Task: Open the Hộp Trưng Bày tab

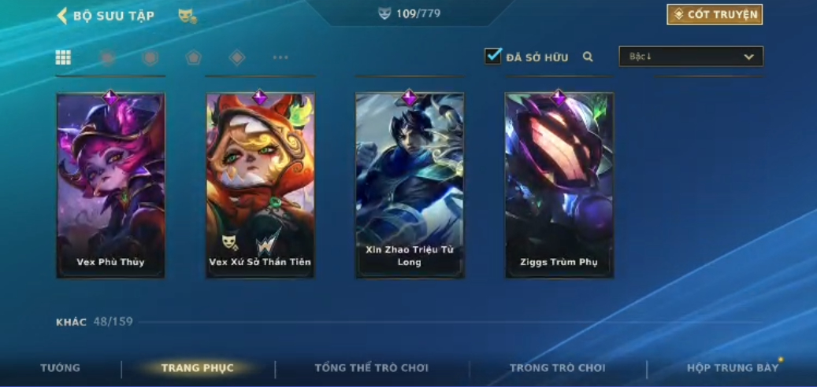Action: click(733, 368)
